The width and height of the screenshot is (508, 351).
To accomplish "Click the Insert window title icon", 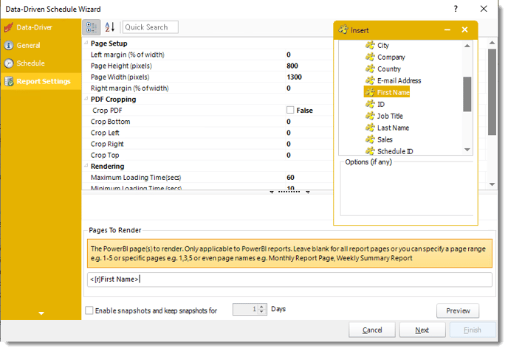I will [343, 29].
